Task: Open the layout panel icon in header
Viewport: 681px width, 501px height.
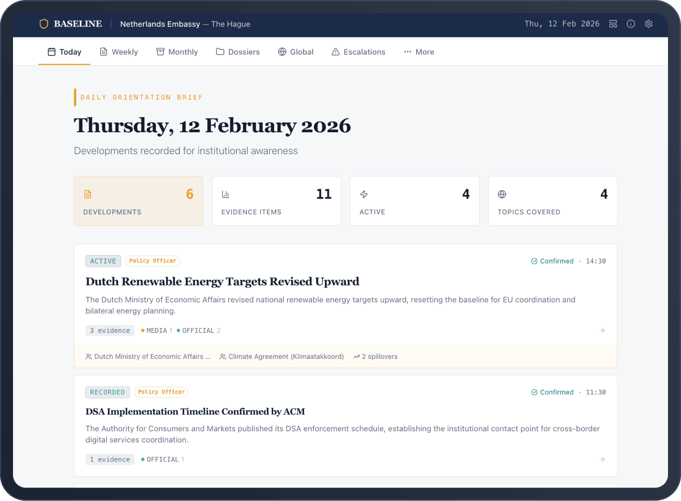Action: pos(613,24)
